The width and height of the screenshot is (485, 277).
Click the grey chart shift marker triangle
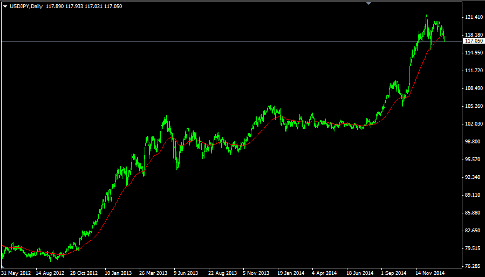368,3
